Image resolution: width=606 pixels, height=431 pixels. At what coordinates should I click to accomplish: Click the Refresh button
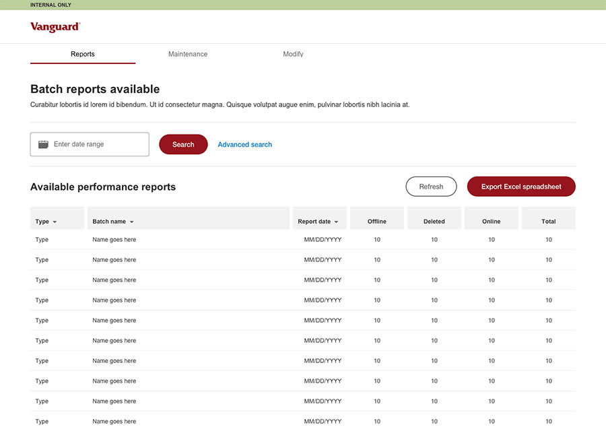click(431, 187)
